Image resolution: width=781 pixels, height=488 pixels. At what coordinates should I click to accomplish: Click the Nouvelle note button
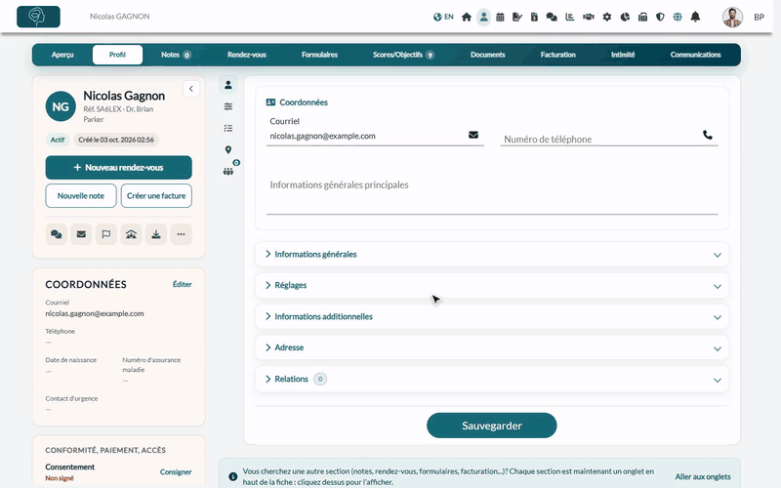[81, 196]
